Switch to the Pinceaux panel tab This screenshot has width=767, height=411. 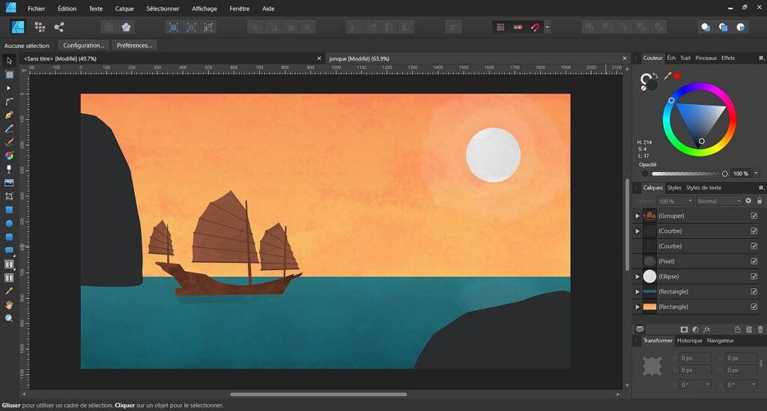pyautogui.click(x=706, y=58)
